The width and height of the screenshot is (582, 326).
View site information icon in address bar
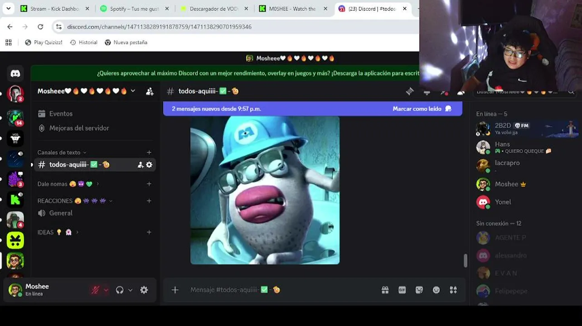pos(58,27)
